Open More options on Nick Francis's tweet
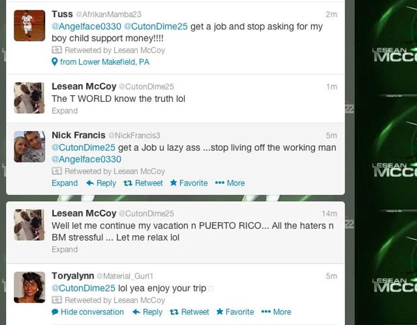 pyautogui.click(x=230, y=183)
